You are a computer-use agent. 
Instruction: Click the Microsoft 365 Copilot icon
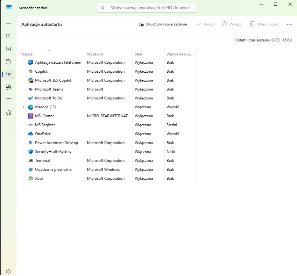(x=31, y=80)
